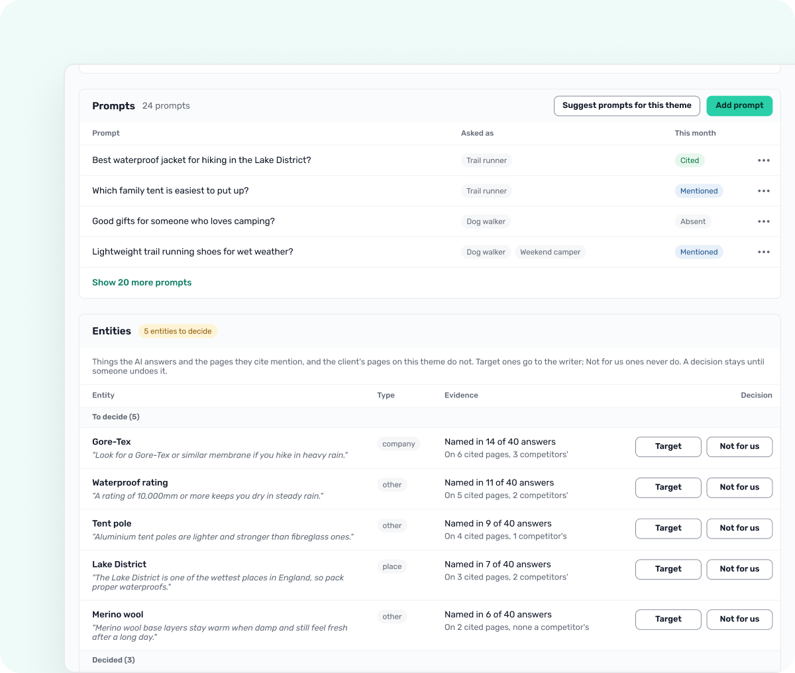Set Waterproof rating to Not for us
Image resolution: width=795 pixels, height=673 pixels.
click(739, 488)
